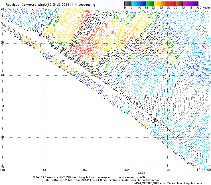Click the gray 0-5 knots color swatch
Viewport: 211px width, 185px height.
coord(128,3)
